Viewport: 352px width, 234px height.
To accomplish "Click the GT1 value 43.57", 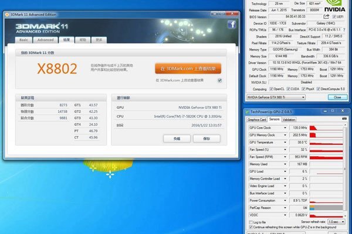I will tap(93, 105).
